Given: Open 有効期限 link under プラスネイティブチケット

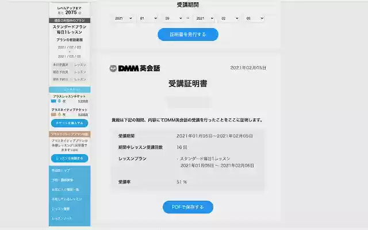Looking at the screenshot, I should tap(83, 114).
